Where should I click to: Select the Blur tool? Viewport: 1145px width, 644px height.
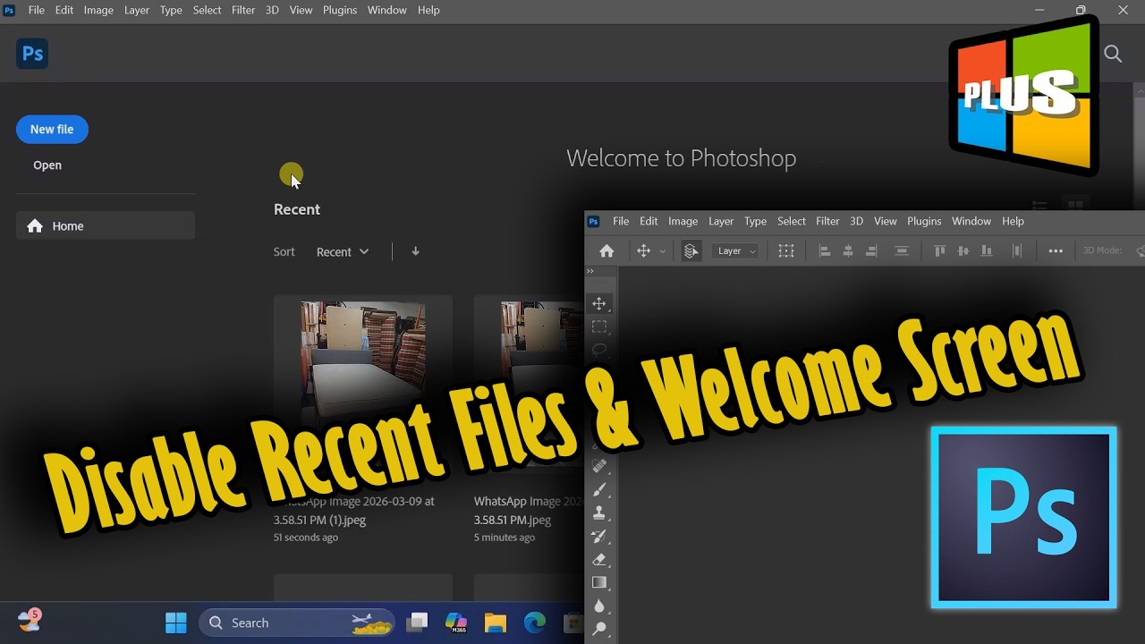[599, 606]
